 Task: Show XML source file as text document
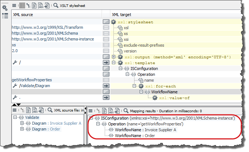coord(28,110)
